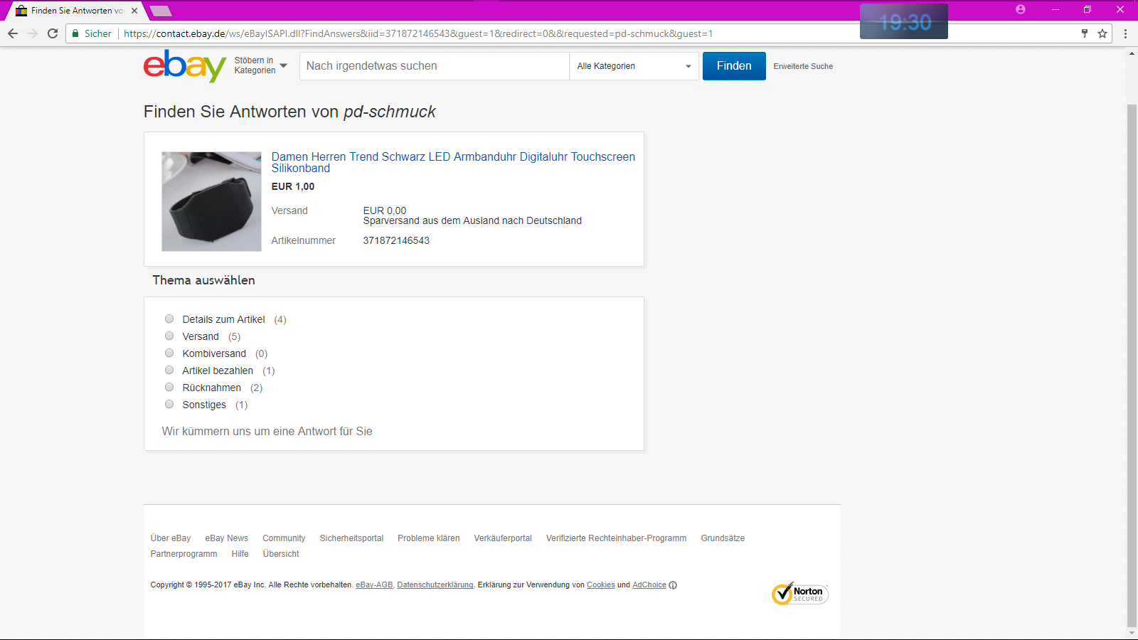Select Details zum Artikel radio option
The height and width of the screenshot is (640, 1138).
coord(169,319)
